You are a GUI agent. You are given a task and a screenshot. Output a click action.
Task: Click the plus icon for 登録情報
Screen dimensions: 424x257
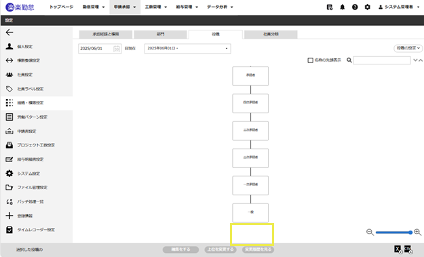pyautogui.click(x=9, y=216)
